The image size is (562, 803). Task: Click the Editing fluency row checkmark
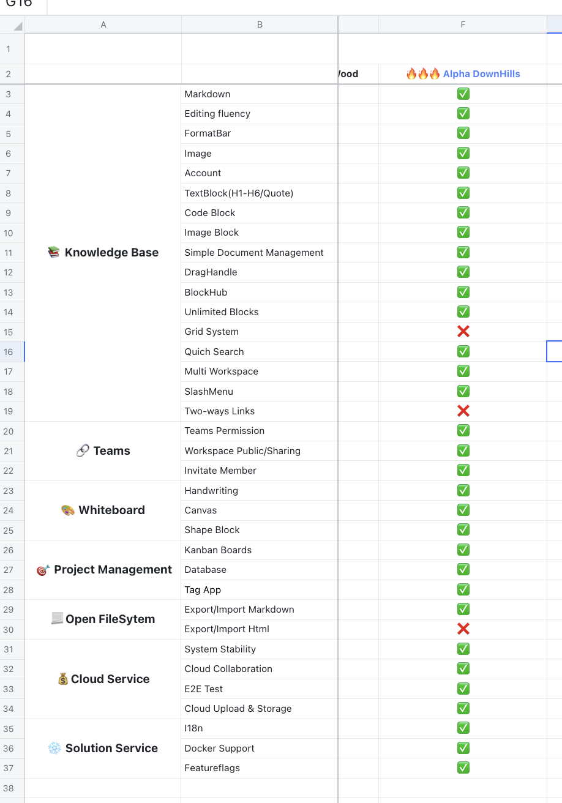[x=463, y=113]
